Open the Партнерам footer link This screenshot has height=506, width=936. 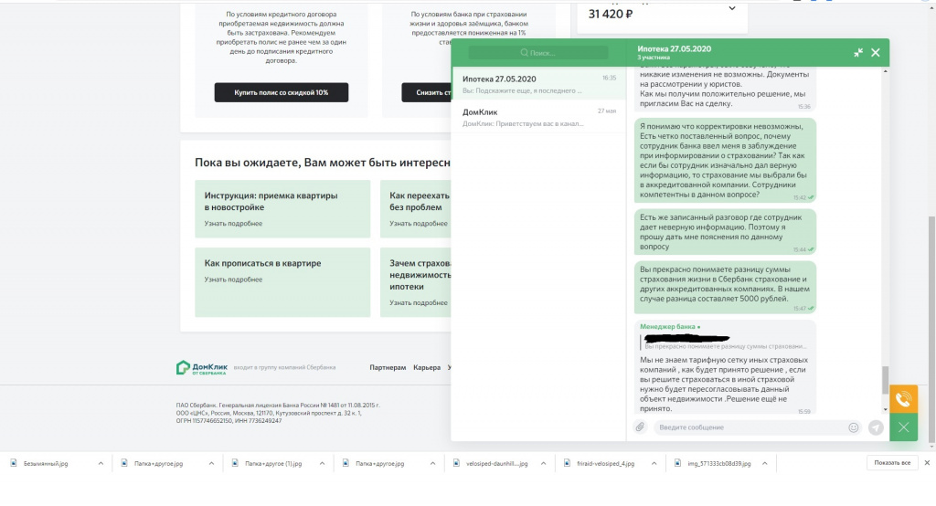coord(388,367)
